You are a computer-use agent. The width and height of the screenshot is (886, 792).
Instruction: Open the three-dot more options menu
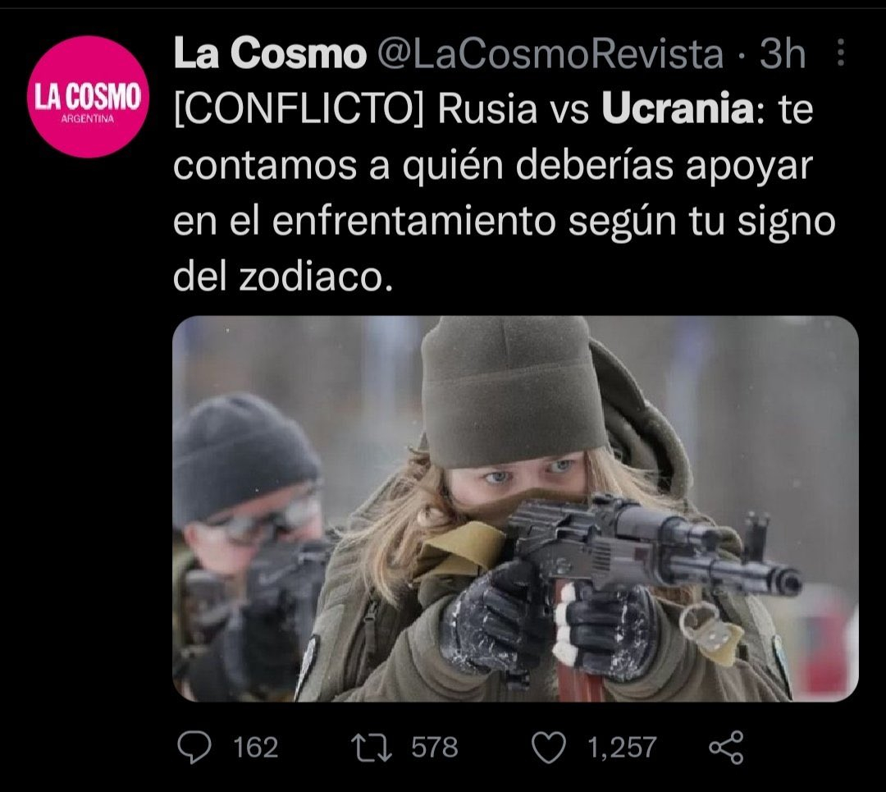pos(841,53)
